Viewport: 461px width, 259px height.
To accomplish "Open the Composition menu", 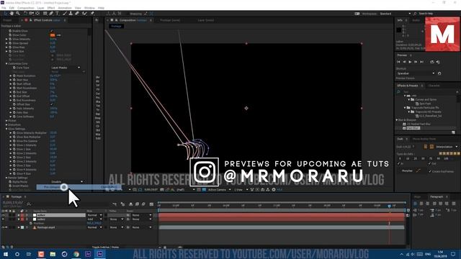I will [26, 8].
